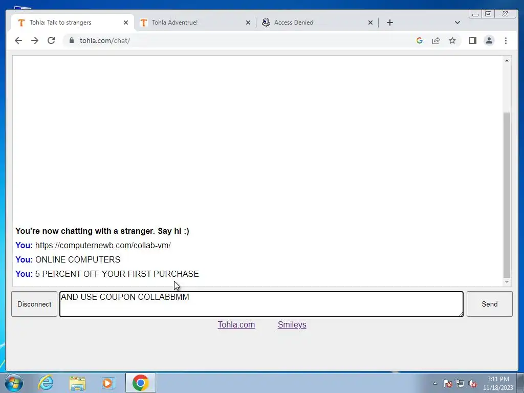Close the Access Denied tab
Viewport: 524px width, 393px height.
[x=370, y=23]
